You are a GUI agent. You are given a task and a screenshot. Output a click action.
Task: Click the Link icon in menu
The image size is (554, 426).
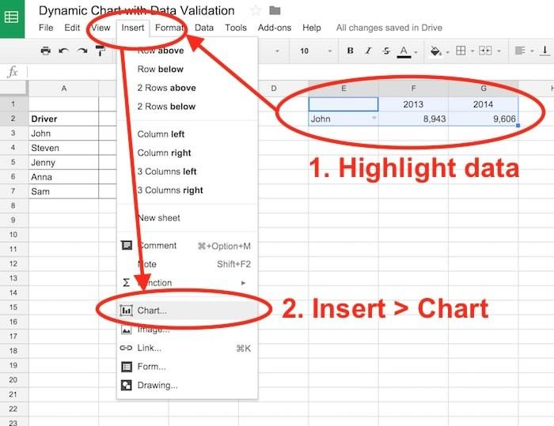click(126, 348)
